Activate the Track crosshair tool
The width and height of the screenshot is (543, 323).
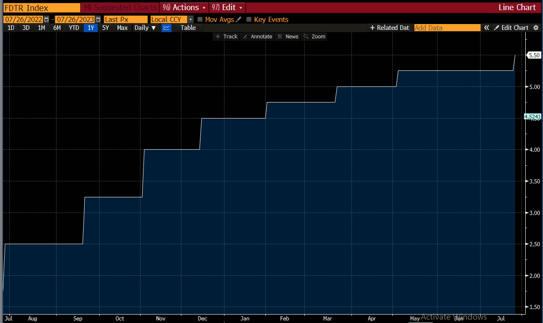226,36
